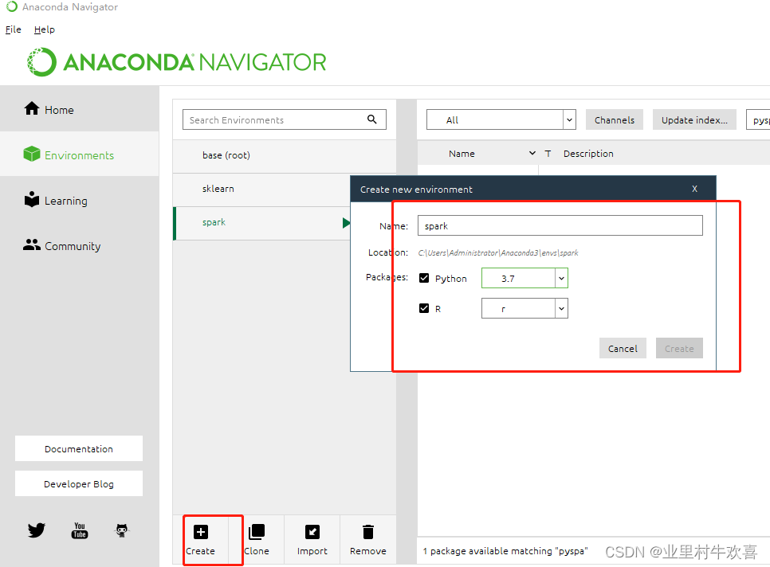Screen dimensions: 770x567
Task: Open the All channel filter dropdown
Action: pyautogui.click(x=569, y=119)
